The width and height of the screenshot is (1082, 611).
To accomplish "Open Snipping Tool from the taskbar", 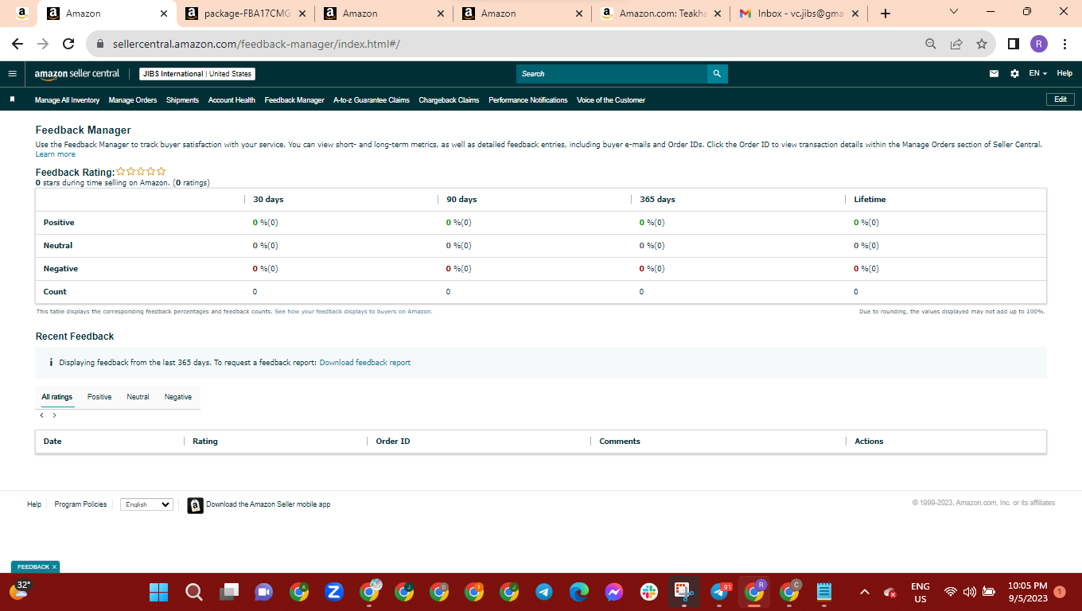I will (x=684, y=592).
